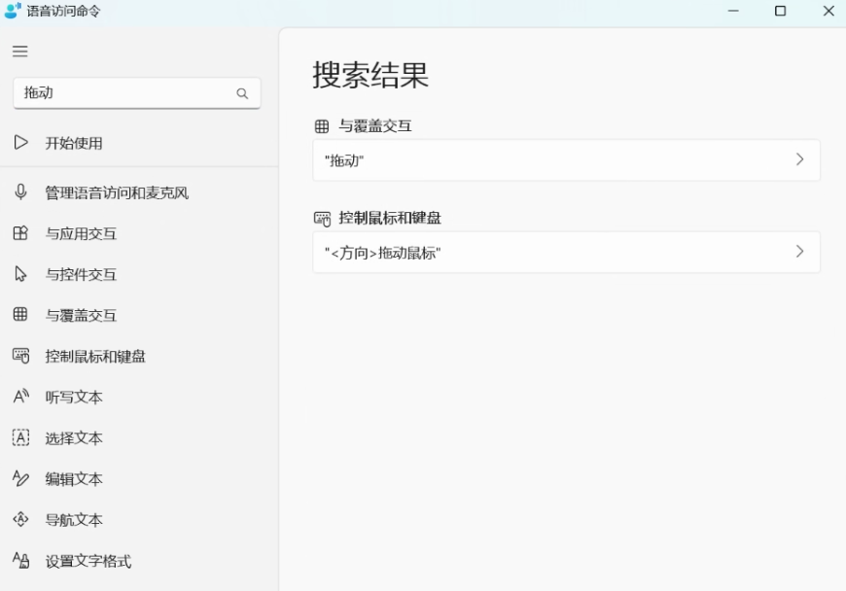Click the cursor icon beside 与控件交互

pyautogui.click(x=20, y=274)
